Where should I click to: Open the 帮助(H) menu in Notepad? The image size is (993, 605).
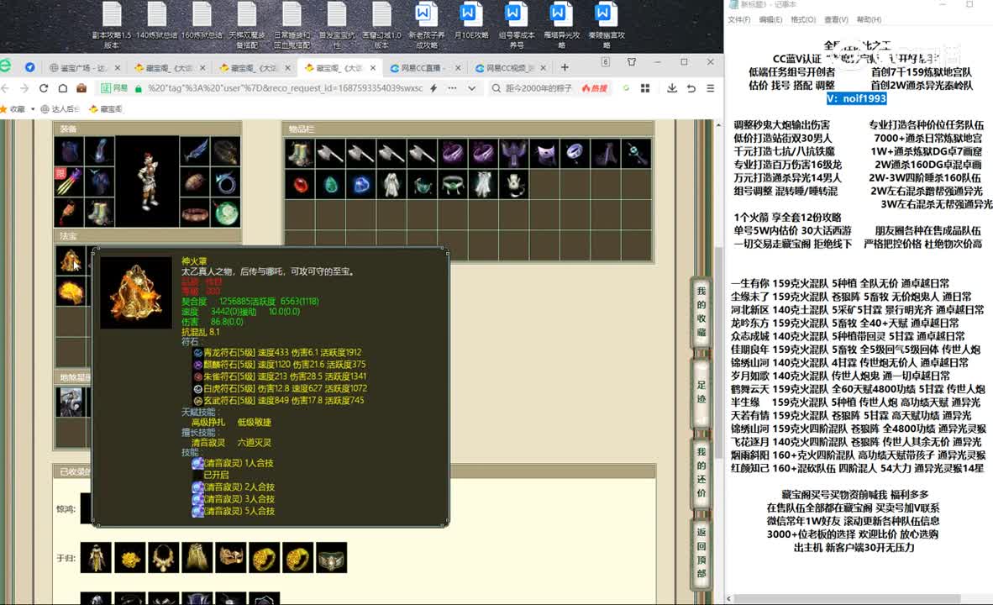point(869,19)
